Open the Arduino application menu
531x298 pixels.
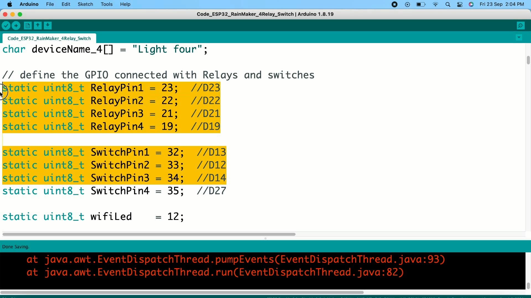click(x=29, y=4)
